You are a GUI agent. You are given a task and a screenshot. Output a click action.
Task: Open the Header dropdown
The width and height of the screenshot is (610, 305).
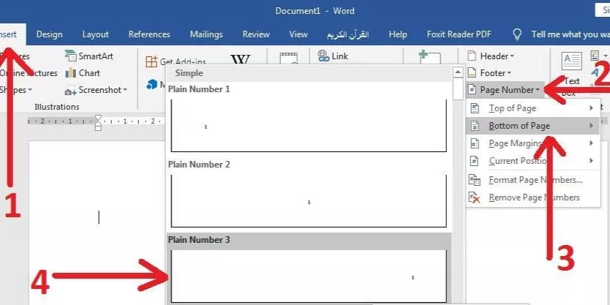pyautogui.click(x=491, y=56)
